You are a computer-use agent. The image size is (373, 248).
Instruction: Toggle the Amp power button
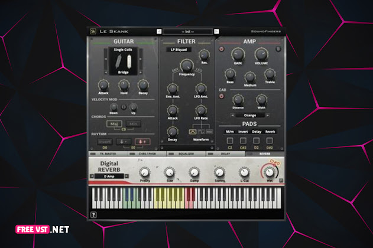point(222,49)
